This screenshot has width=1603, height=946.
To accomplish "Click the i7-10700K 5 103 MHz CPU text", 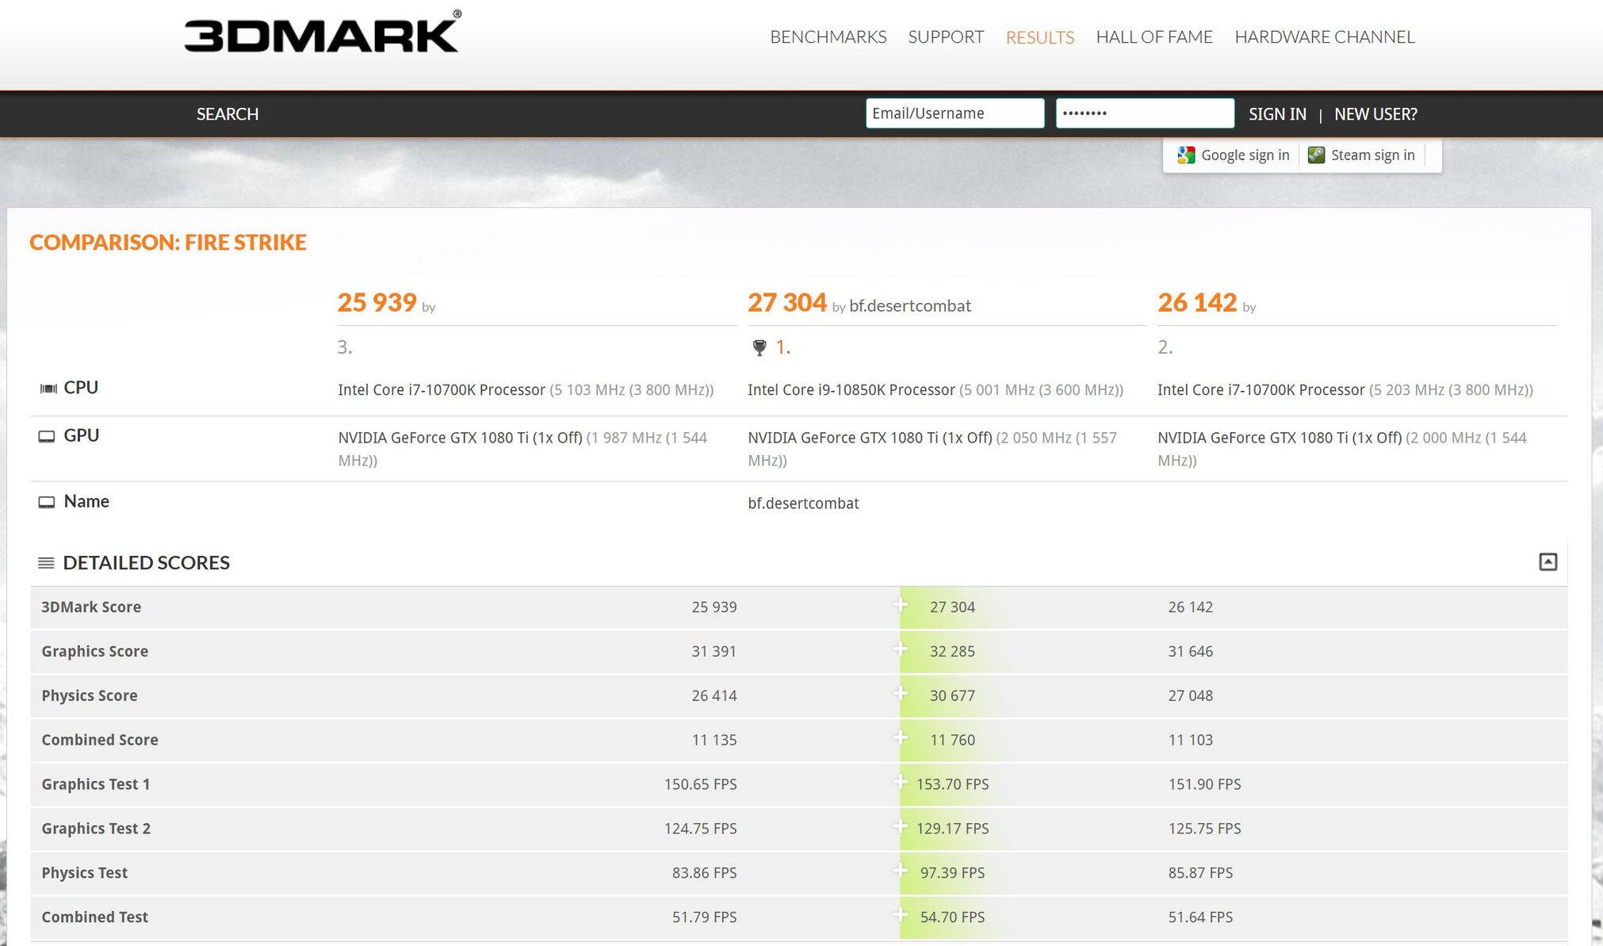I will tap(526, 390).
